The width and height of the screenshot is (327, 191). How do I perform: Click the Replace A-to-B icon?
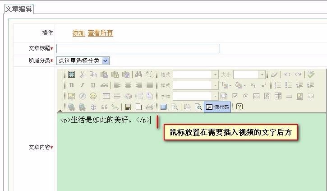[150, 75]
